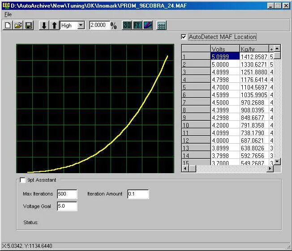292x251 pixels.
Task: Select the 738.1790 cell
Action: click(254, 133)
